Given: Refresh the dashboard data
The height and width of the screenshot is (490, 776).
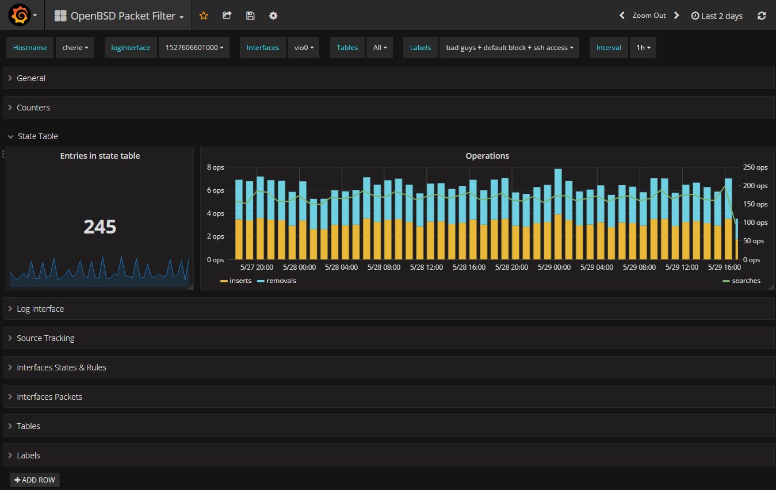Looking at the screenshot, I should (x=762, y=16).
